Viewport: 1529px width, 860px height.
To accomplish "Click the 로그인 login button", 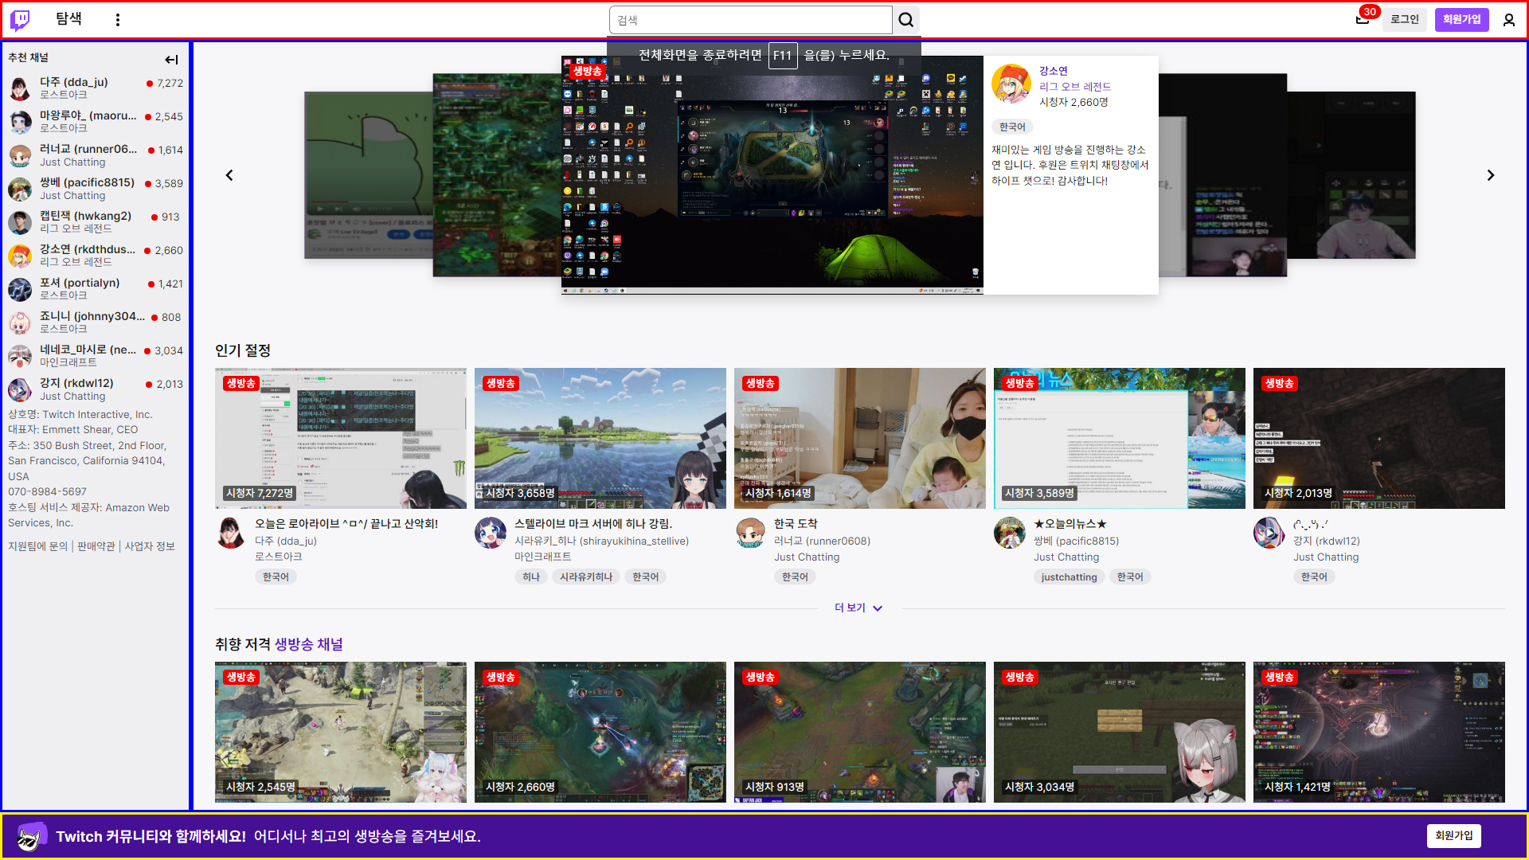I will [x=1405, y=19].
